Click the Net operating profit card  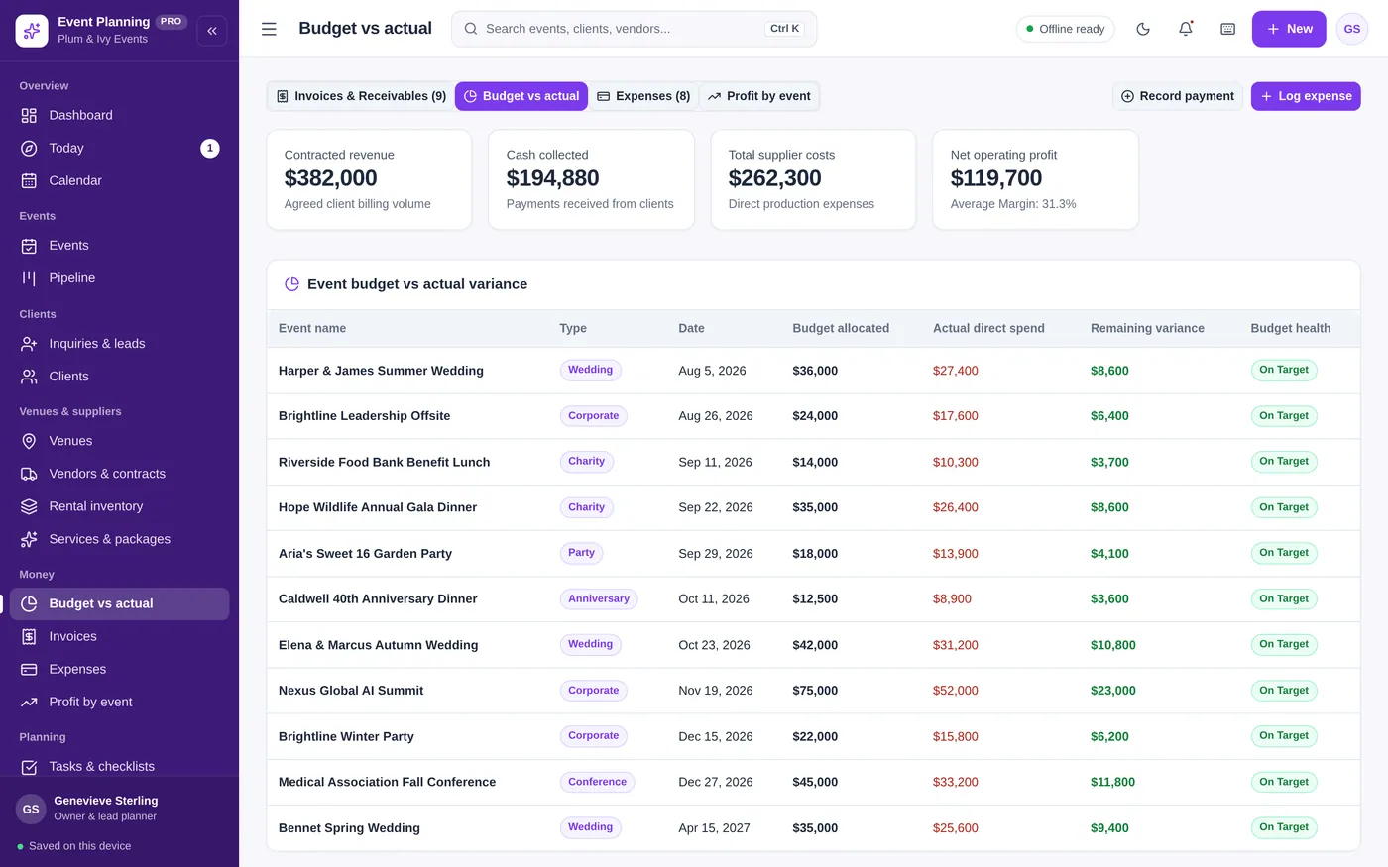tap(1035, 179)
